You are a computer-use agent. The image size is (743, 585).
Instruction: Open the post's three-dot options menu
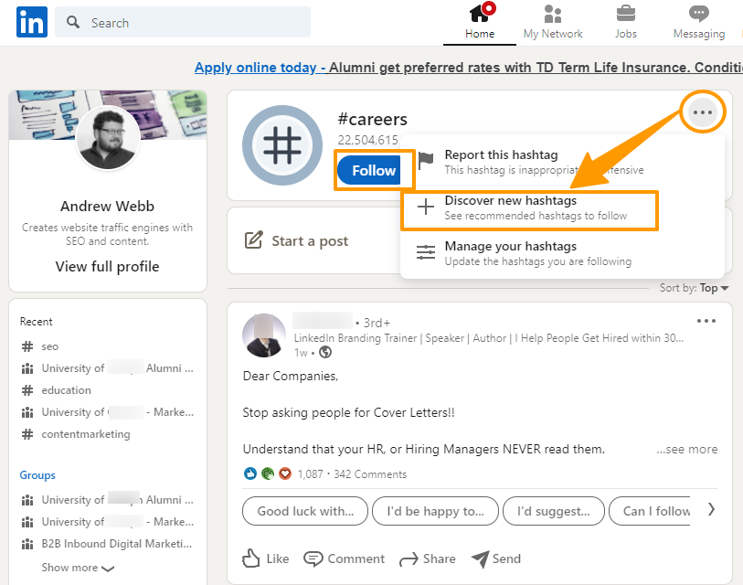(x=706, y=321)
